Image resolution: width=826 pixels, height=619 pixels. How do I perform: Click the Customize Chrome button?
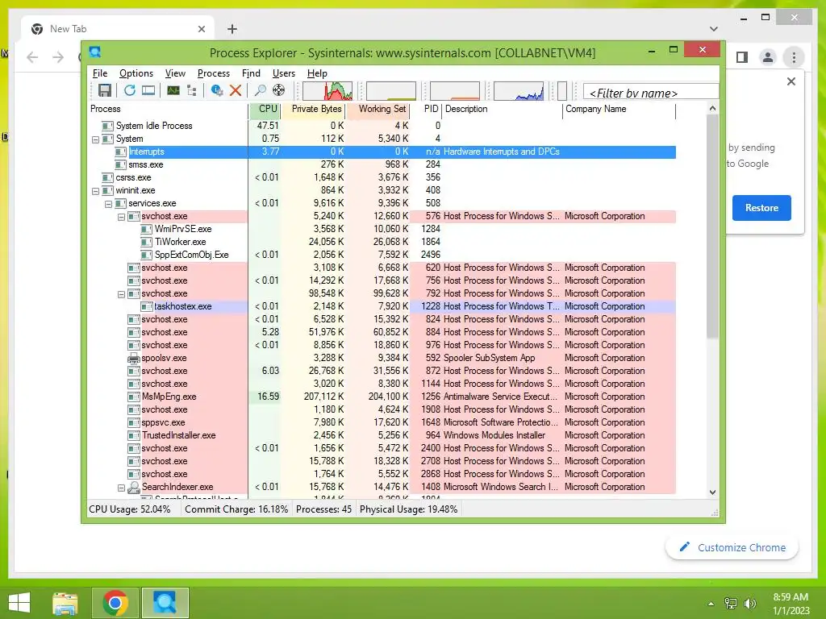click(x=732, y=547)
